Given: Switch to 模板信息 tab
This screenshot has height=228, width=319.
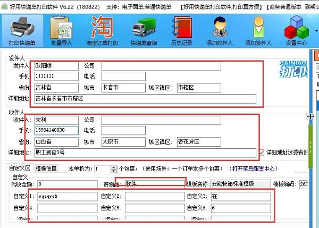Looking at the screenshot, I should [x=46, y=168].
